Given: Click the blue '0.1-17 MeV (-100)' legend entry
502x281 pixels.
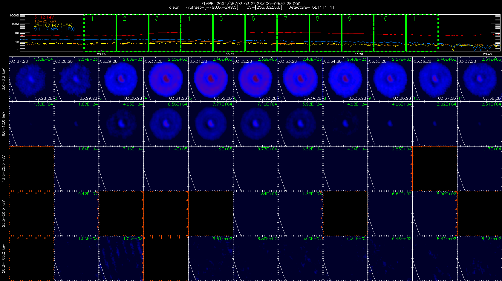Looking at the screenshot, I should 54,29.
